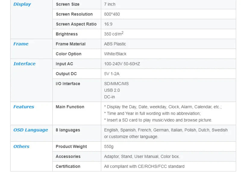Click the ABS Plastic material value

[x=115, y=44]
